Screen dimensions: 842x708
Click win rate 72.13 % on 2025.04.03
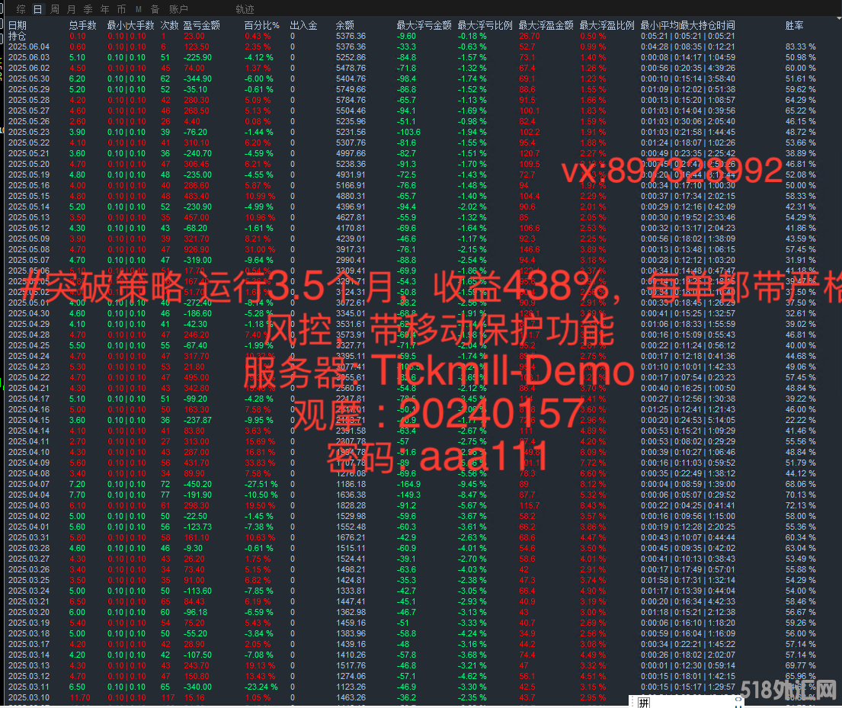click(800, 505)
